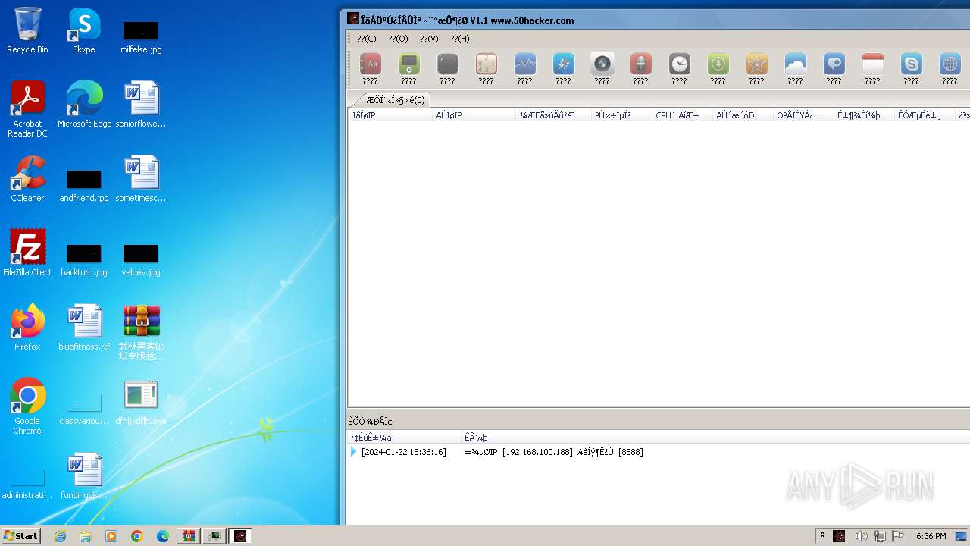
Task: Open FileZilla Client shortcut
Action: click(27, 253)
